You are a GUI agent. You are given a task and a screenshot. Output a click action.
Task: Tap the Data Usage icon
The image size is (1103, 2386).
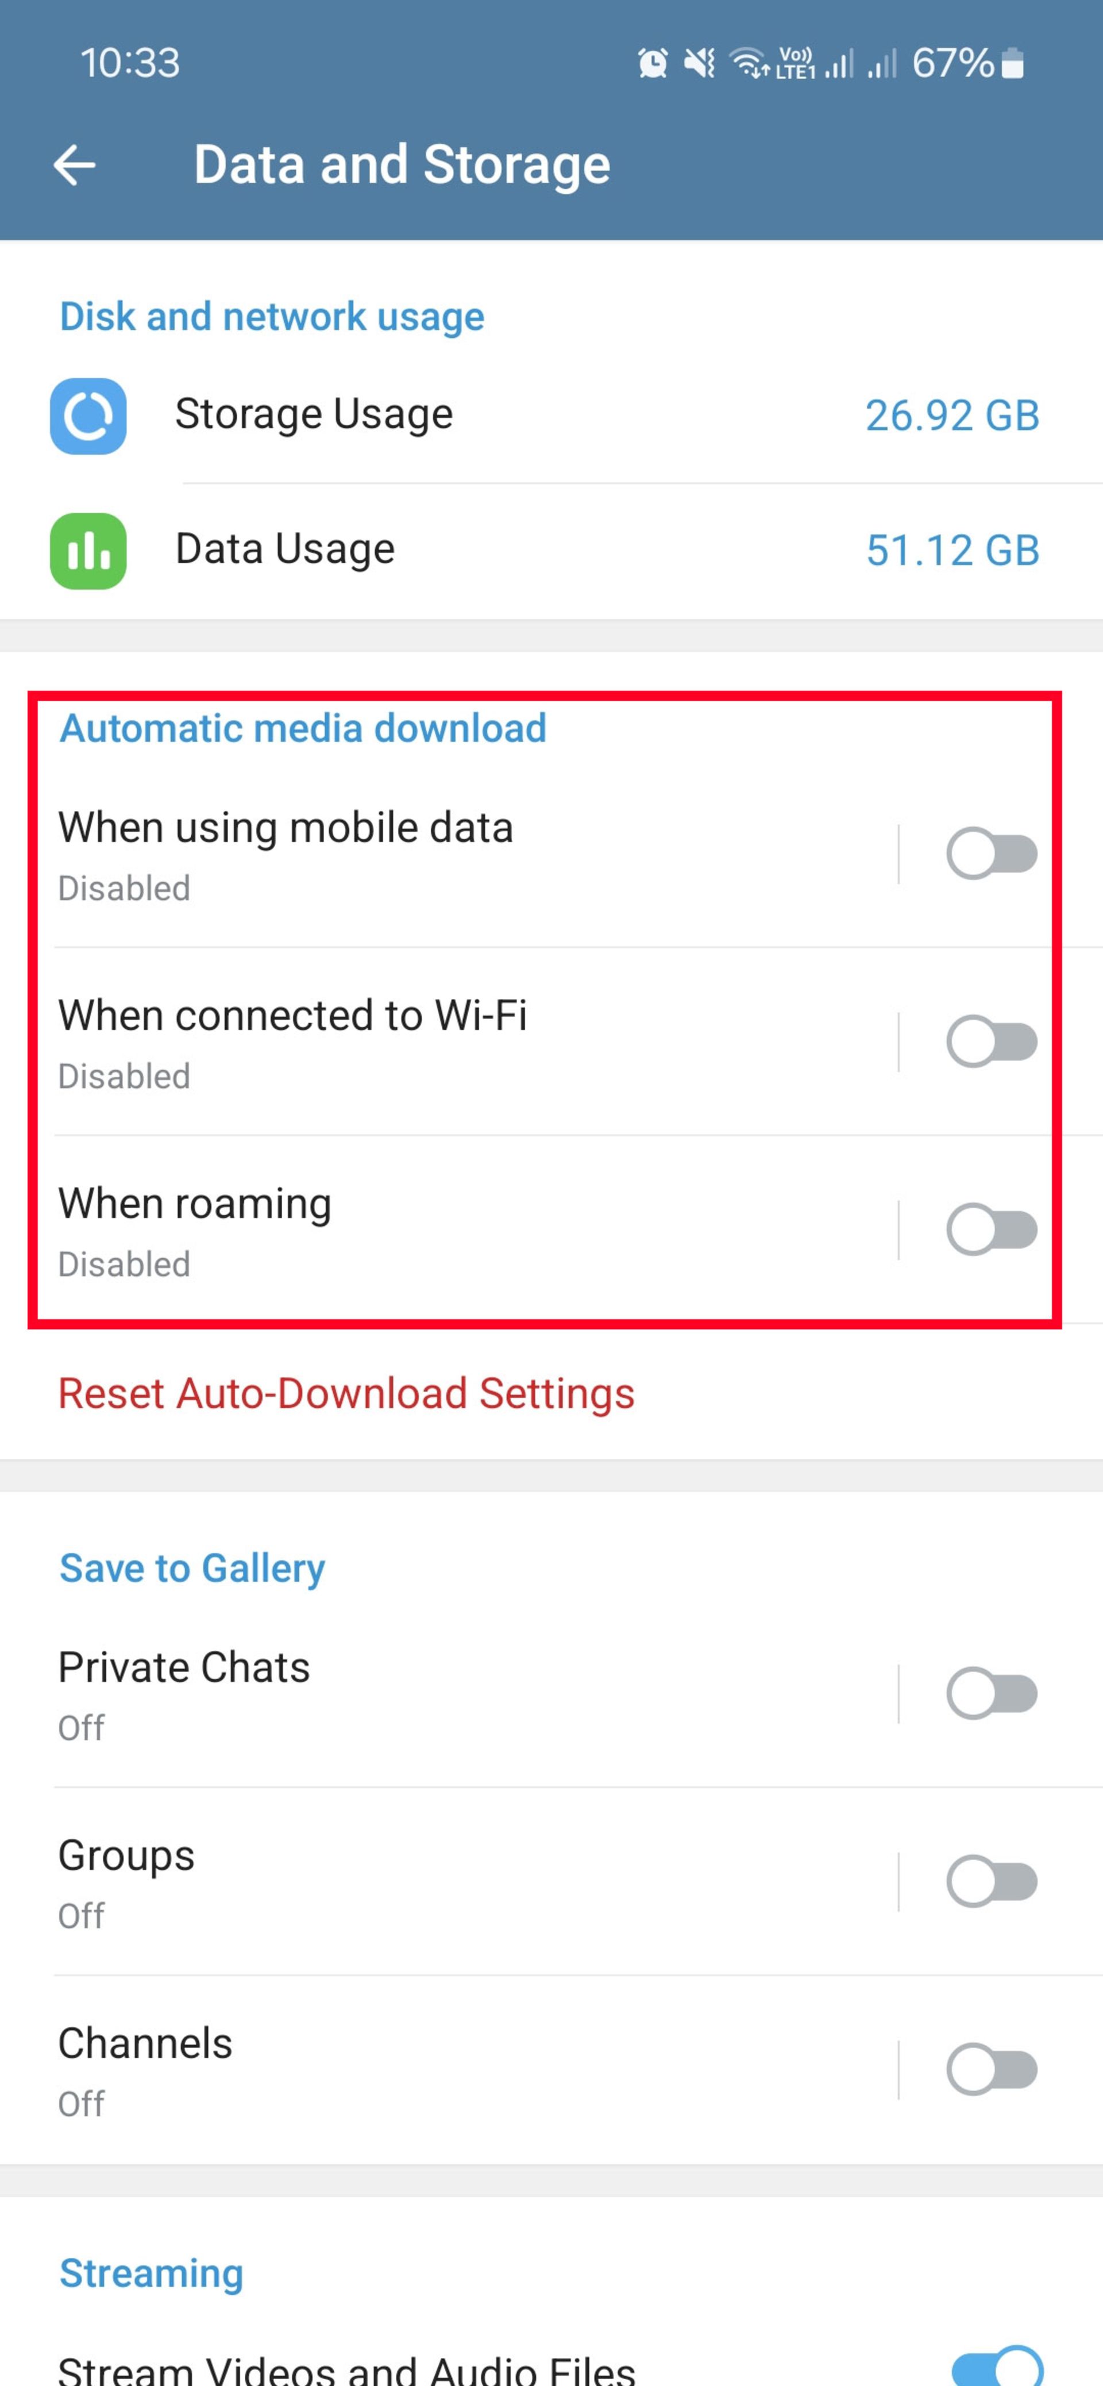pos(87,550)
